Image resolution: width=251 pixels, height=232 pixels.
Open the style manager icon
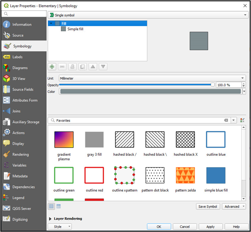[242, 120]
